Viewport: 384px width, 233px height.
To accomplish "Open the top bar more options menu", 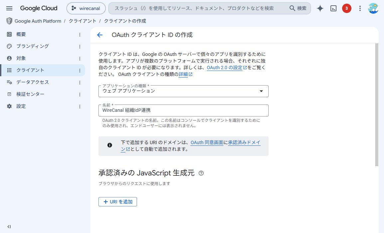I will point(360,8).
